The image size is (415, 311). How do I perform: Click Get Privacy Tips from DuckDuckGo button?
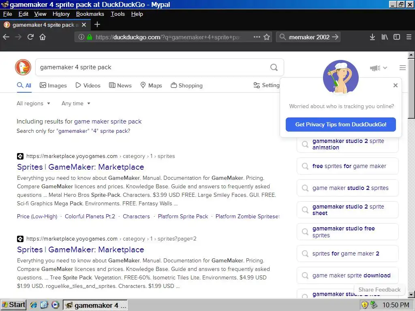[x=340, y=124]
